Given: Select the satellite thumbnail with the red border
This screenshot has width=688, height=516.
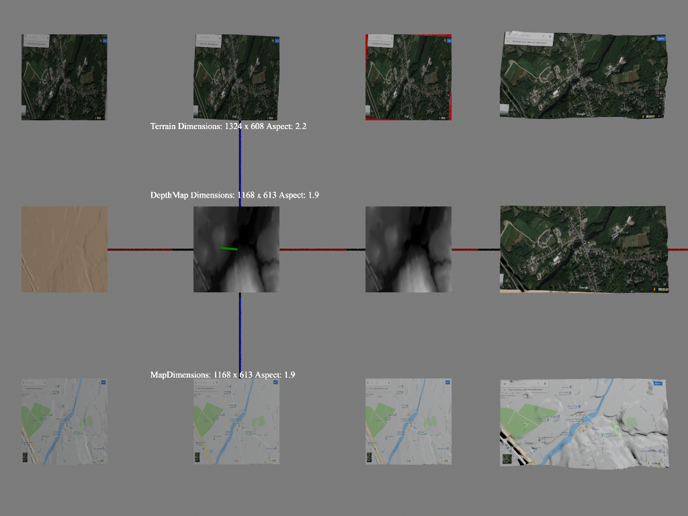Looking at the screenshot, I should pos(408,77).
